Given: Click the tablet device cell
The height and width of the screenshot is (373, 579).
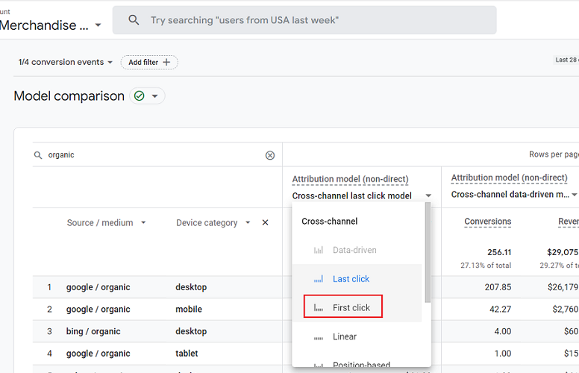Looking at the screenshot, I should [x=187, y=354].
